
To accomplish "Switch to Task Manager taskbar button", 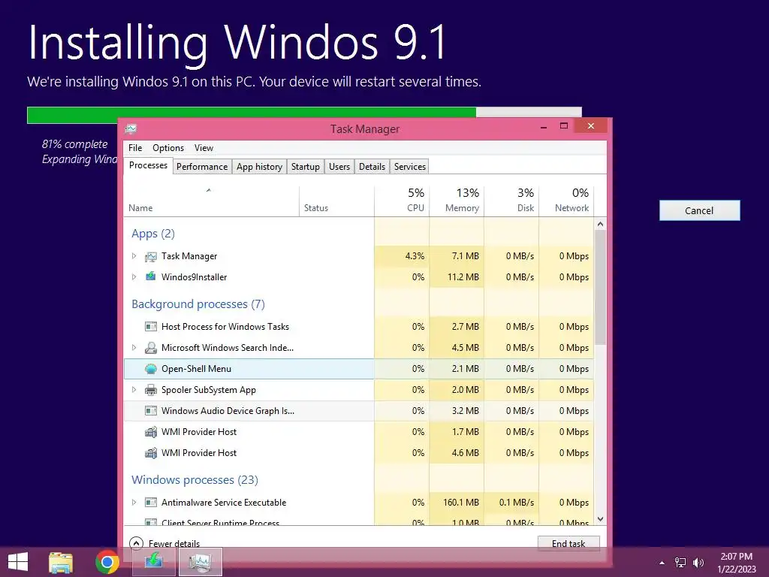I will coord(200,561).
